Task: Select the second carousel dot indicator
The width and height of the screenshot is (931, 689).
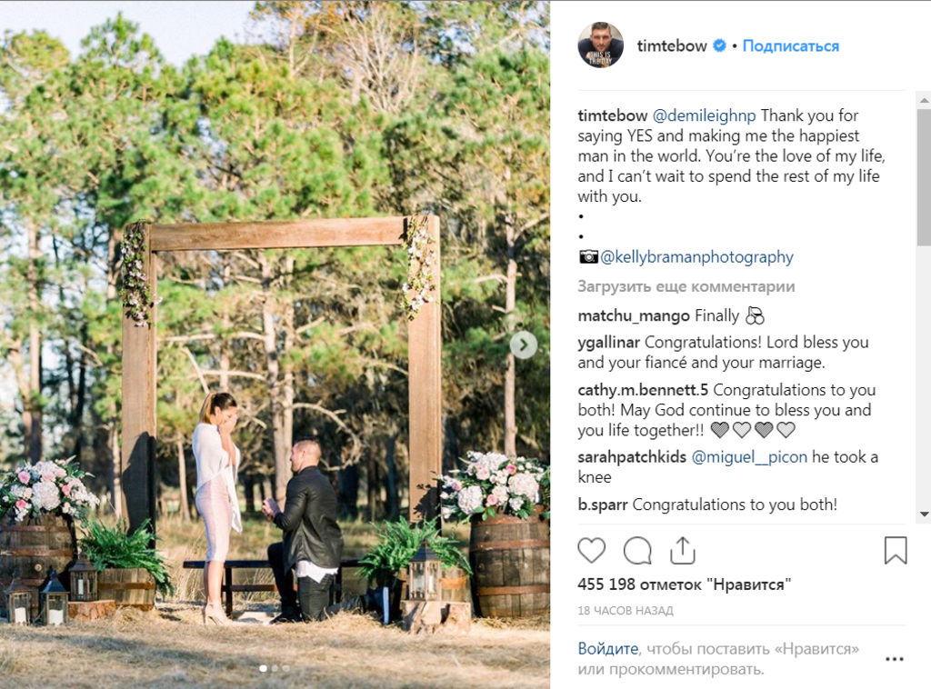Action: click(275, 668)
